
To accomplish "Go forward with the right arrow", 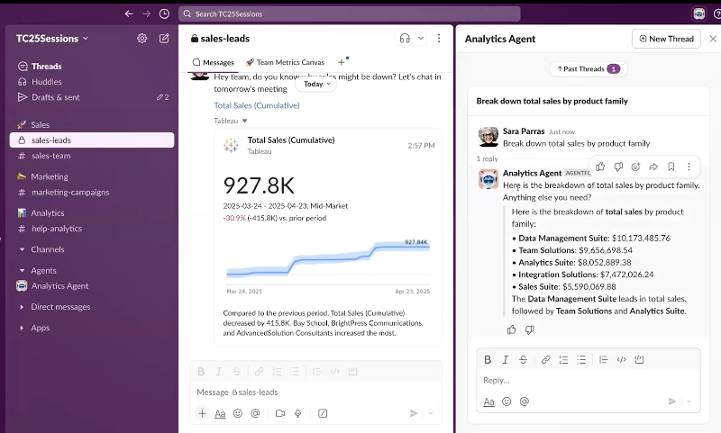I will coord(146,14).
